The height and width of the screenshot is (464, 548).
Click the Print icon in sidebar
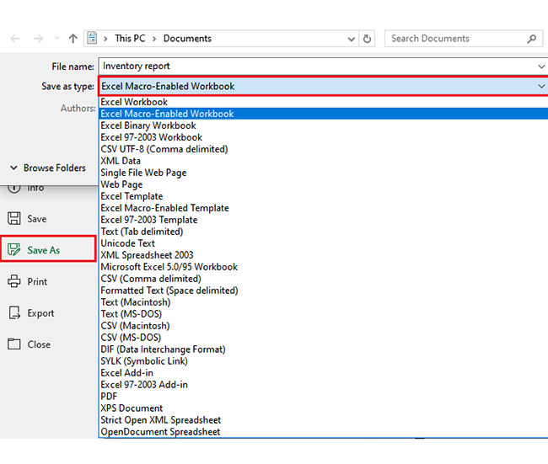pos(14,282)
